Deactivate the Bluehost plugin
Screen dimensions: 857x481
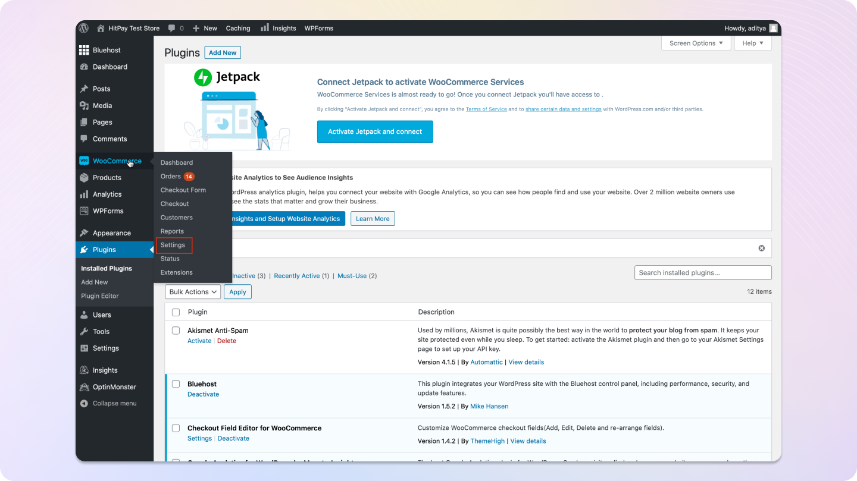pos(203,394)
